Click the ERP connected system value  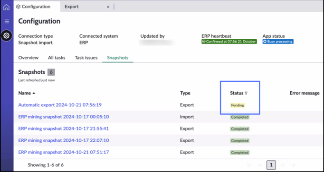pos(84,43)
